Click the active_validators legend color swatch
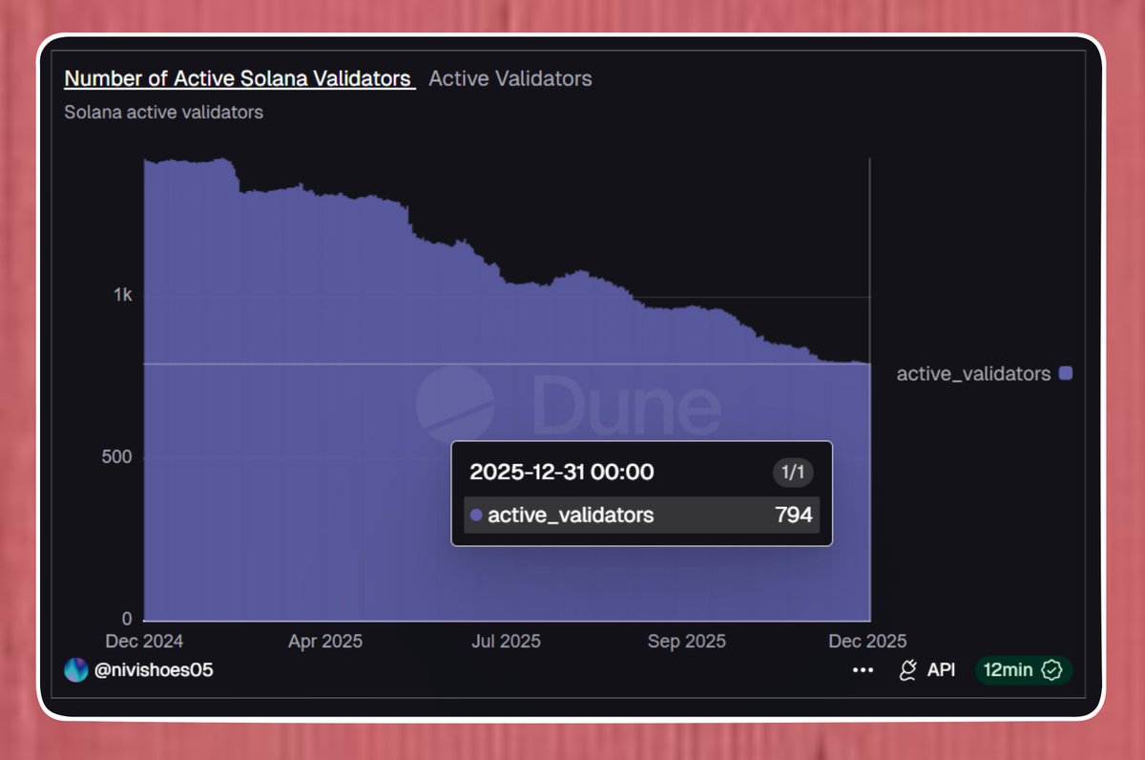This screenshot has height=760, width=1145. [1066, 373]
